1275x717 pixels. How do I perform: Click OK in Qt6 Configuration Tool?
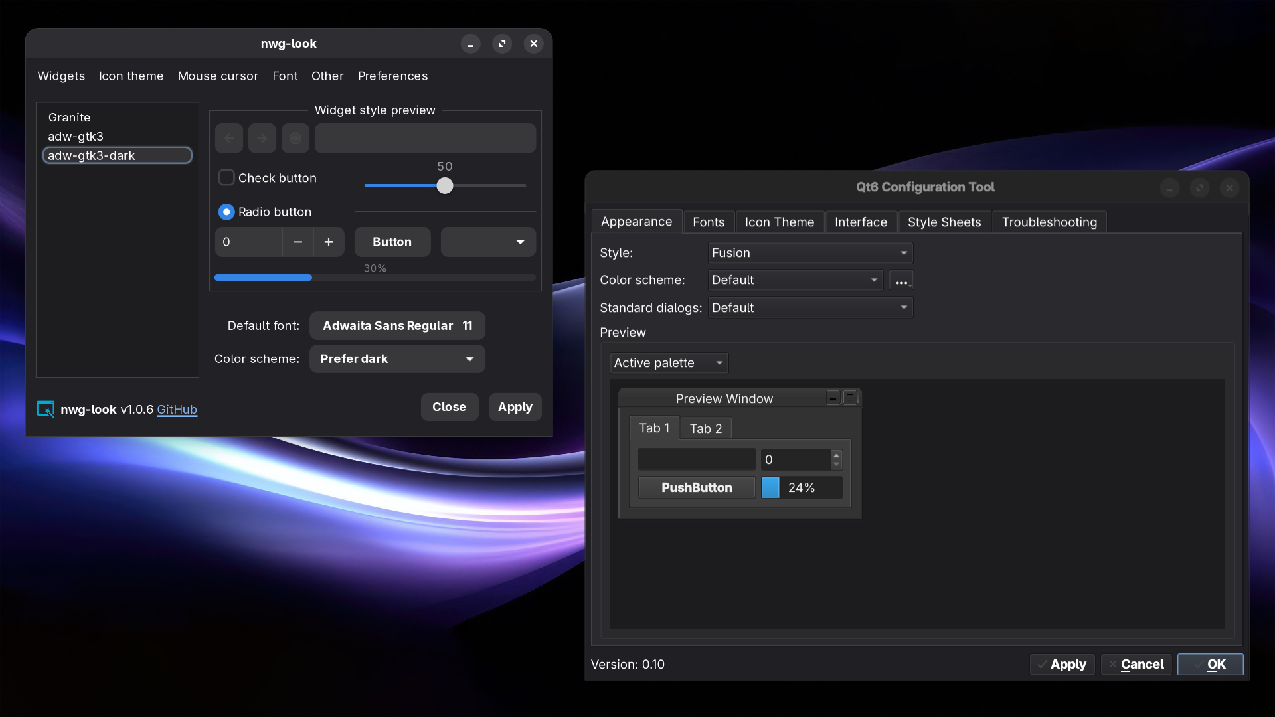click(x=1210, y=665)
